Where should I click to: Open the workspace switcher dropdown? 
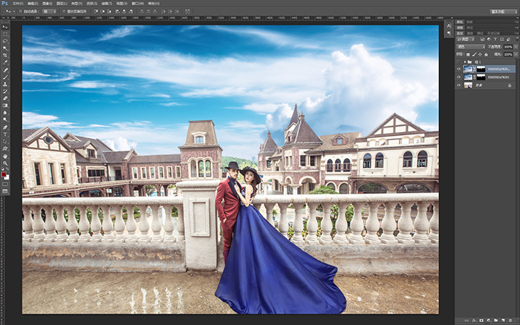(504, 11)
